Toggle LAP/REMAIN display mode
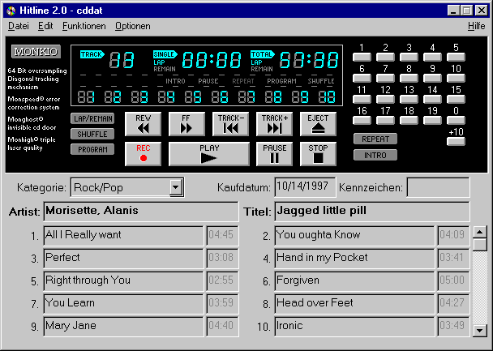493x351 pixels. (x=92, y=119)
